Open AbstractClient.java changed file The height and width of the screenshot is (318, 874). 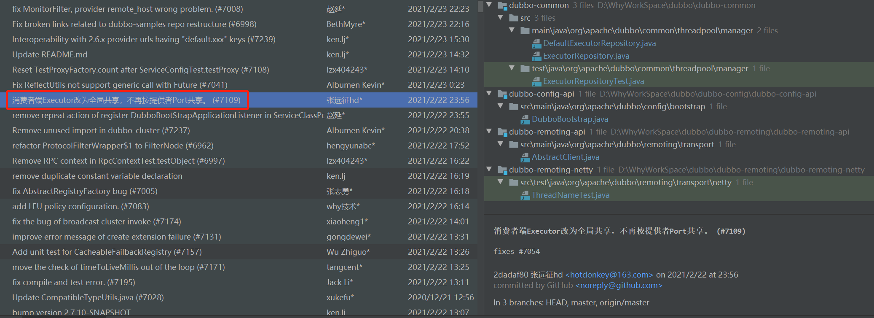click(x=566, y=157)
